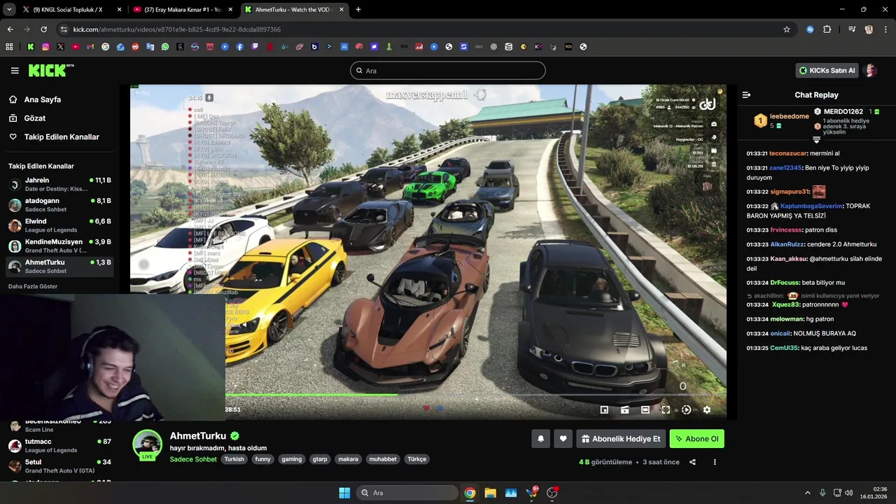
Task: Open Elwind channel in followed list
Action: [59, 225]
